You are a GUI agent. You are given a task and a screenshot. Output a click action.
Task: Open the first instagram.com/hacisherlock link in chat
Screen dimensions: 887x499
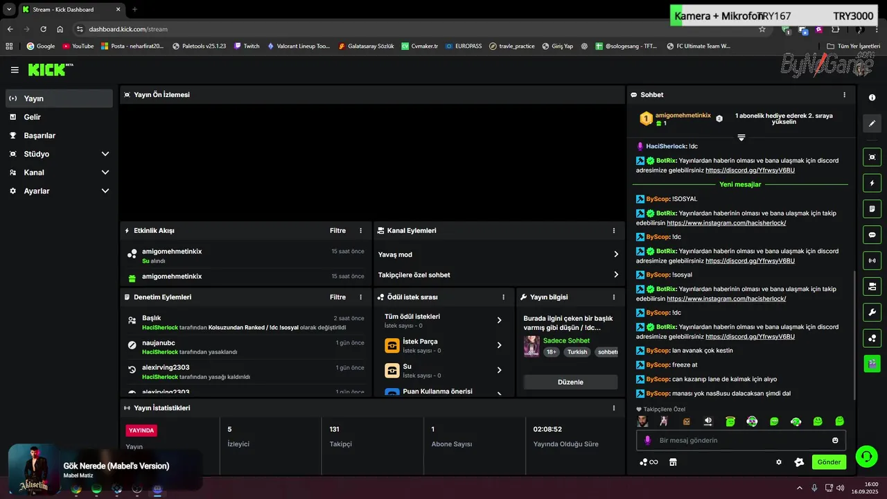click(726, 223)
